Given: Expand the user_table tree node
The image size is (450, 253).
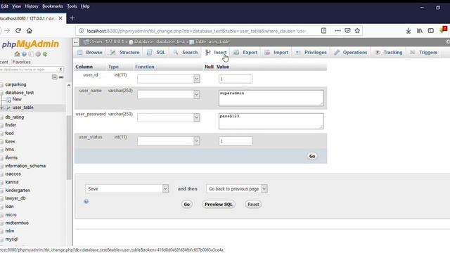Looking at the screenshot, I should pos(2,108).
